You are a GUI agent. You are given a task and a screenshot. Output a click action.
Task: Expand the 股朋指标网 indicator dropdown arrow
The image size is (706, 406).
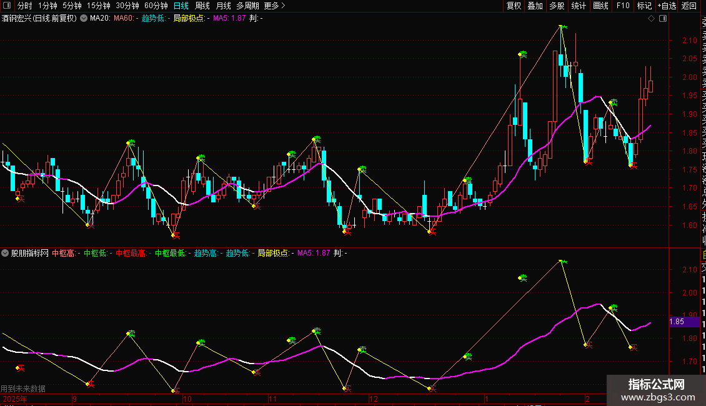pos(6,253)
